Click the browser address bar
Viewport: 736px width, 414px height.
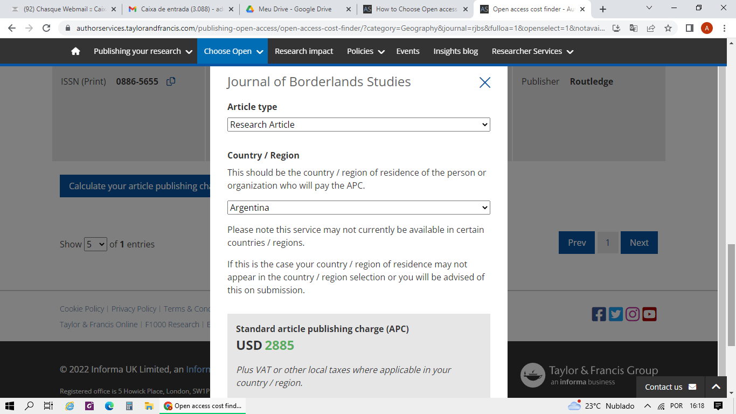(x=334, y=29)
